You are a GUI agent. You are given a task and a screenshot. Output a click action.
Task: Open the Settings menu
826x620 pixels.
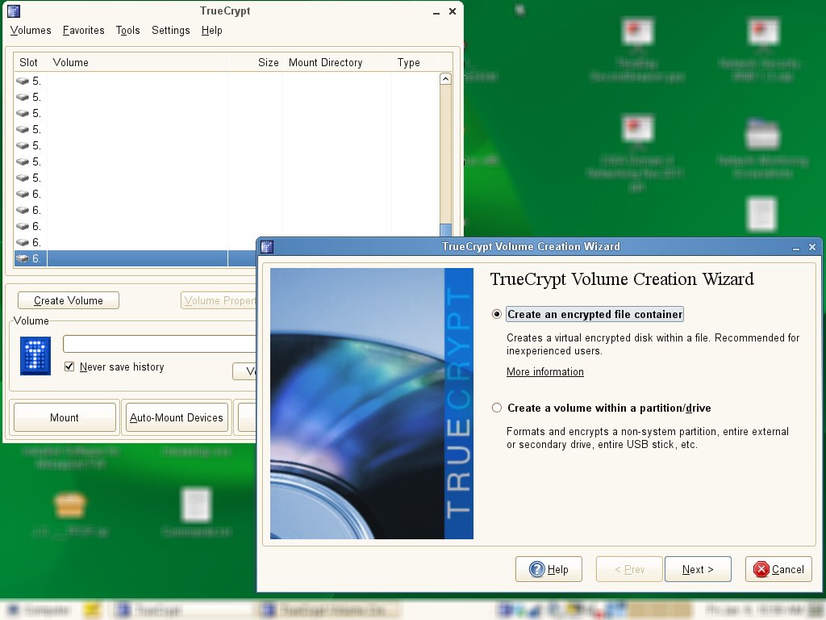171,31
